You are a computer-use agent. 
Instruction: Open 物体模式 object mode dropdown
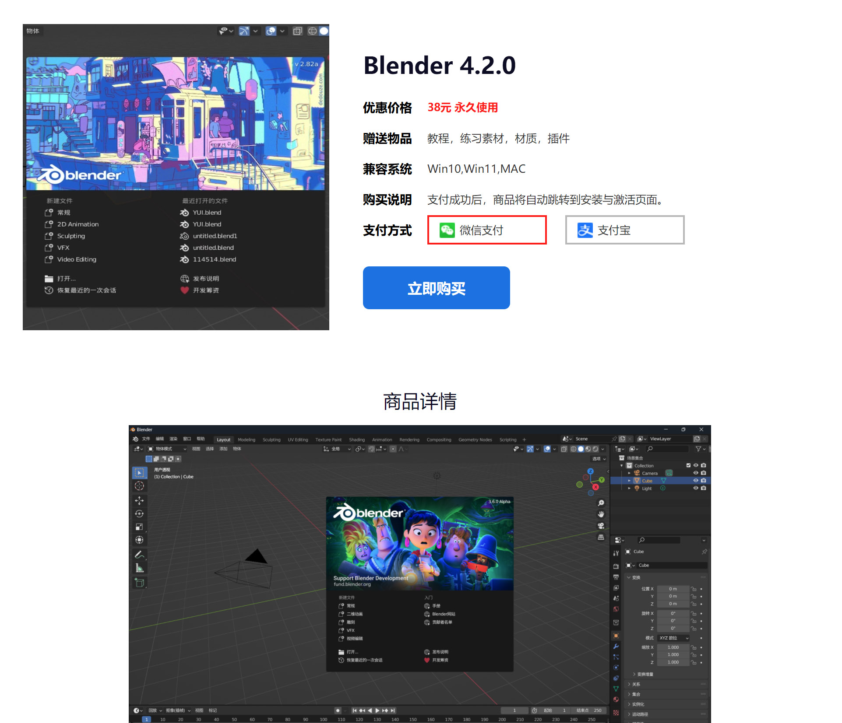(x=167, y=449)
